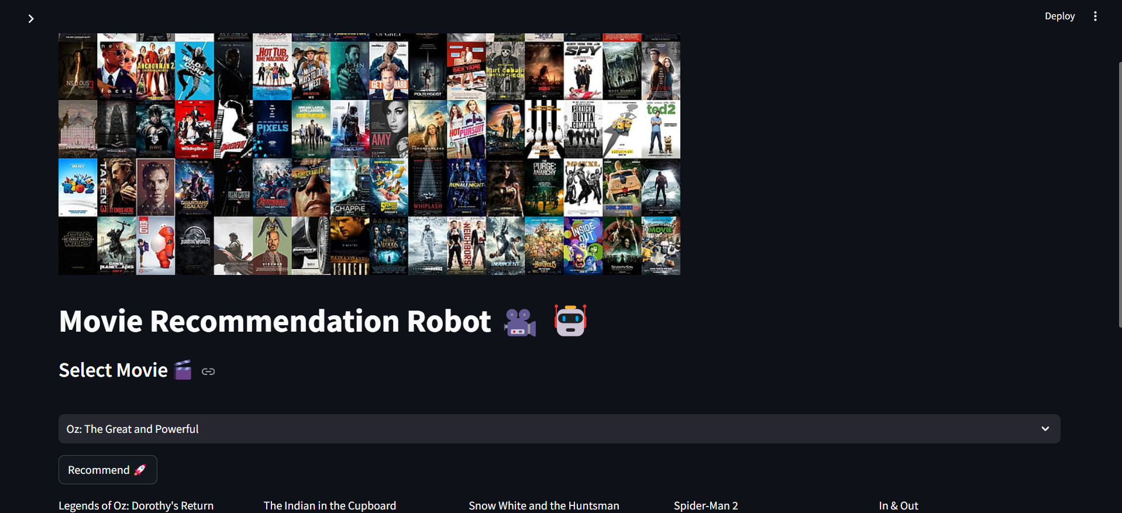Click the movie posters collage banner

[369, 154]
